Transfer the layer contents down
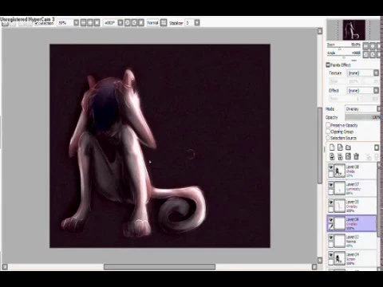The image size is (383, 287). [x=332, y=156]
